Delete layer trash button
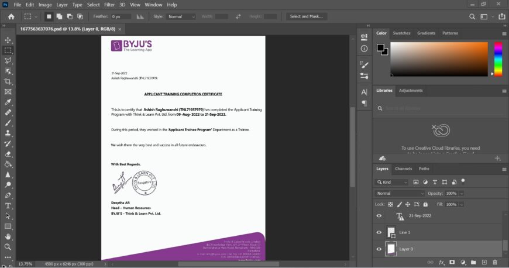 click(x=495, y=262)
